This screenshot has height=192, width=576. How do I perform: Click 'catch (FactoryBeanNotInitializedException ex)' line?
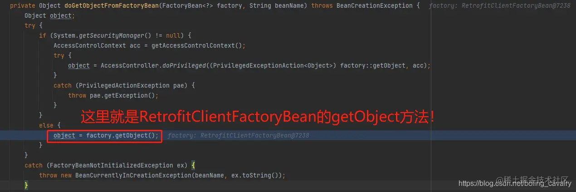(110, 165)
